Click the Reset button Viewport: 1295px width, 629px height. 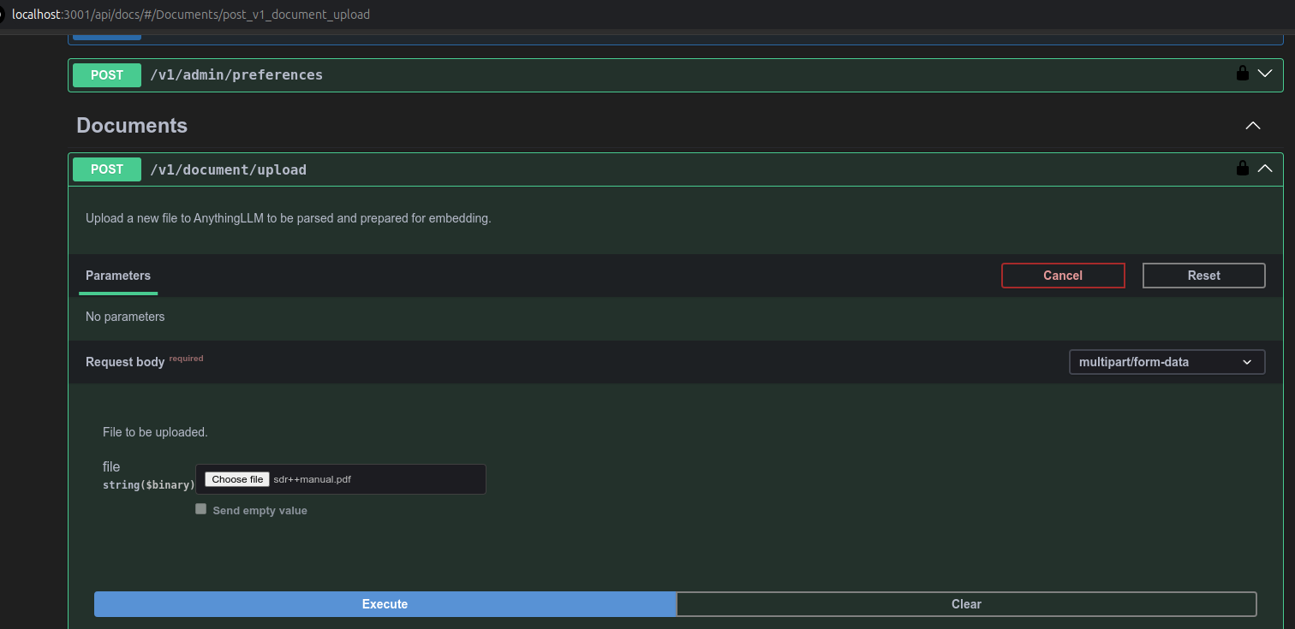point(1203,276)
